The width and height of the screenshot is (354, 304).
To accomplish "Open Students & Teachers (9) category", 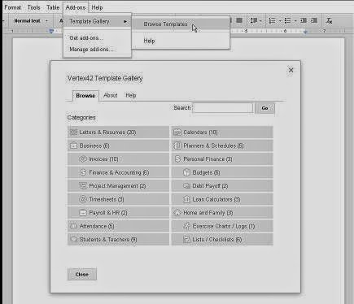I will 118,240.
